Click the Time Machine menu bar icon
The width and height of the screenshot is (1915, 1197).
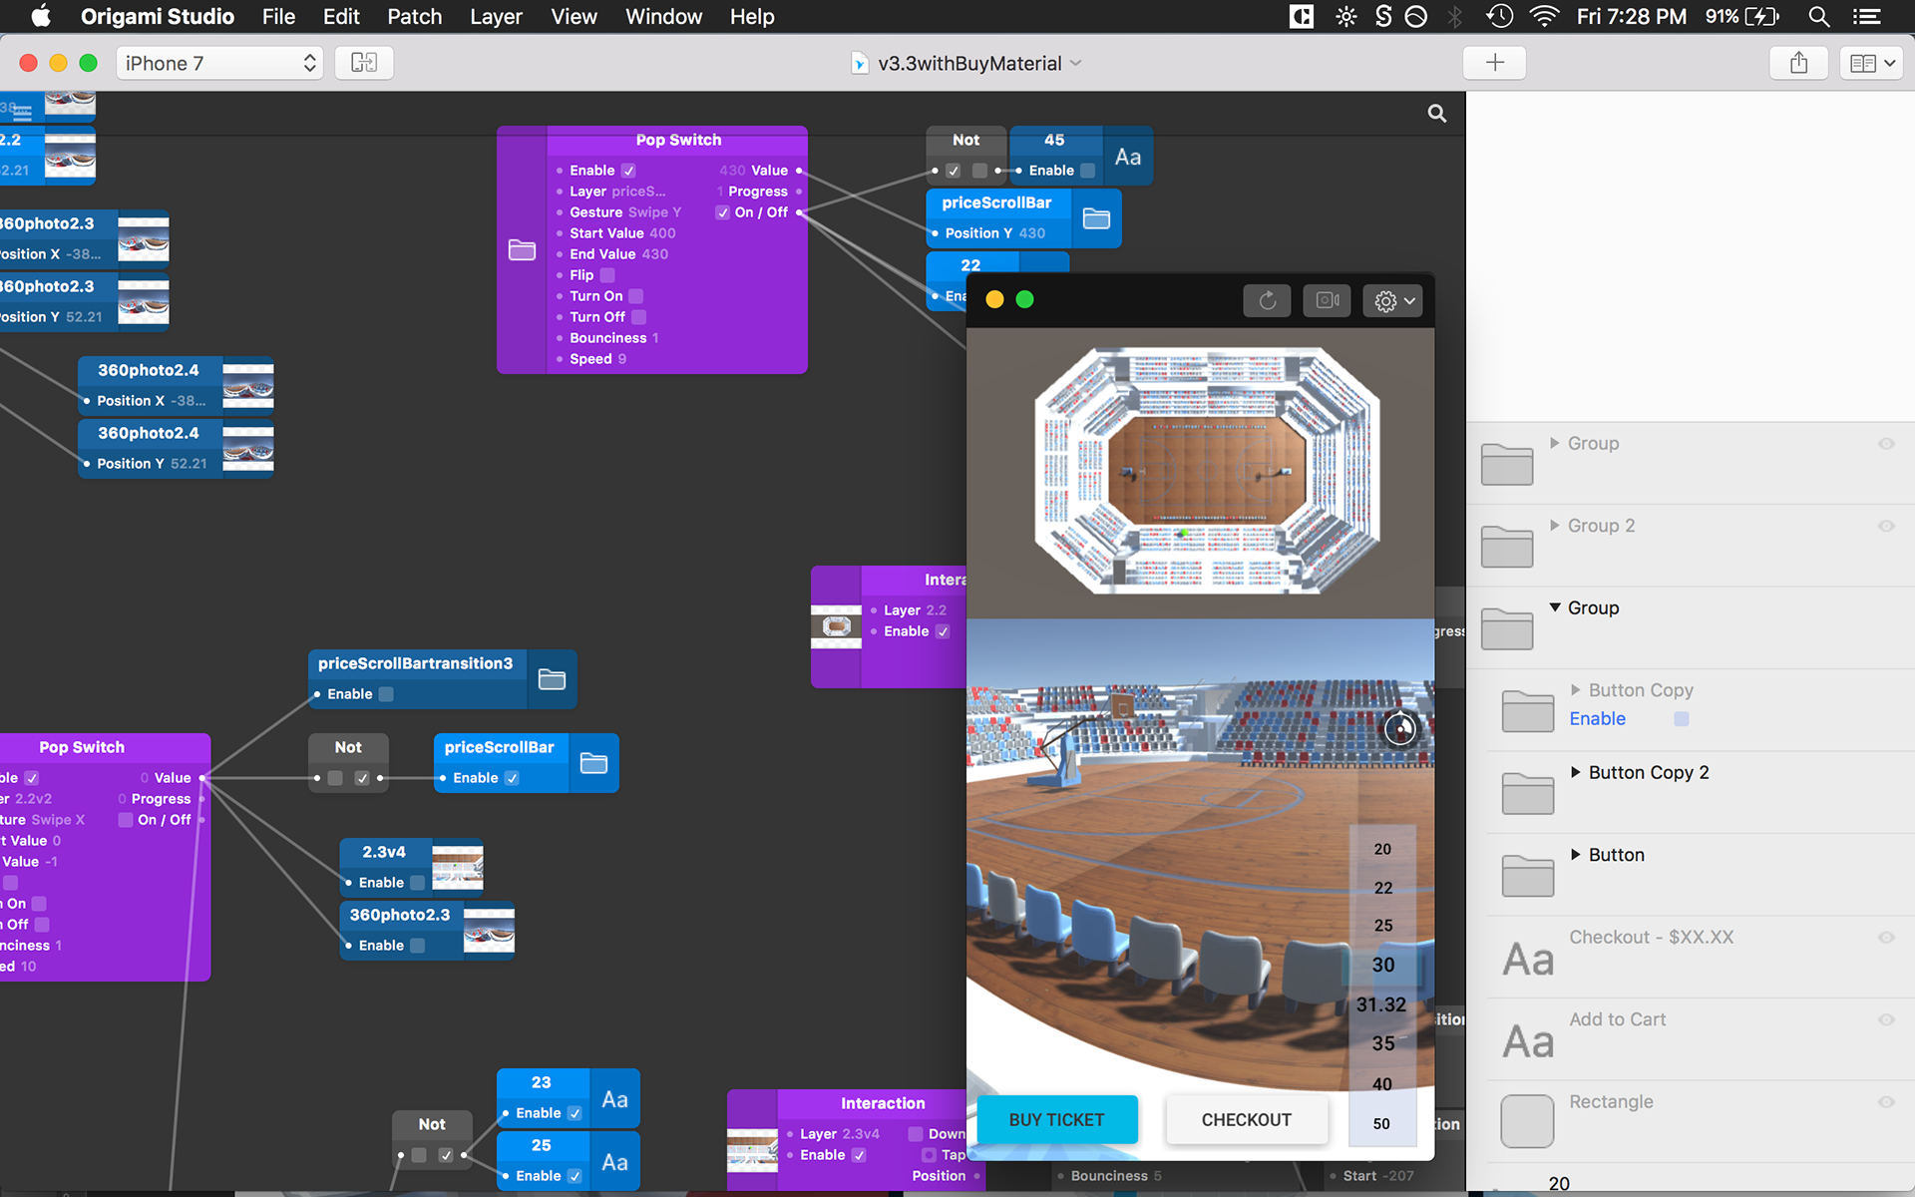pos(1499,16)
